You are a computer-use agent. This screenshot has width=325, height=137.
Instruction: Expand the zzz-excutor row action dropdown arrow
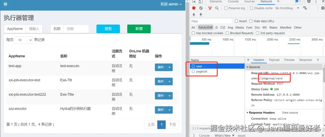(169, 110)
